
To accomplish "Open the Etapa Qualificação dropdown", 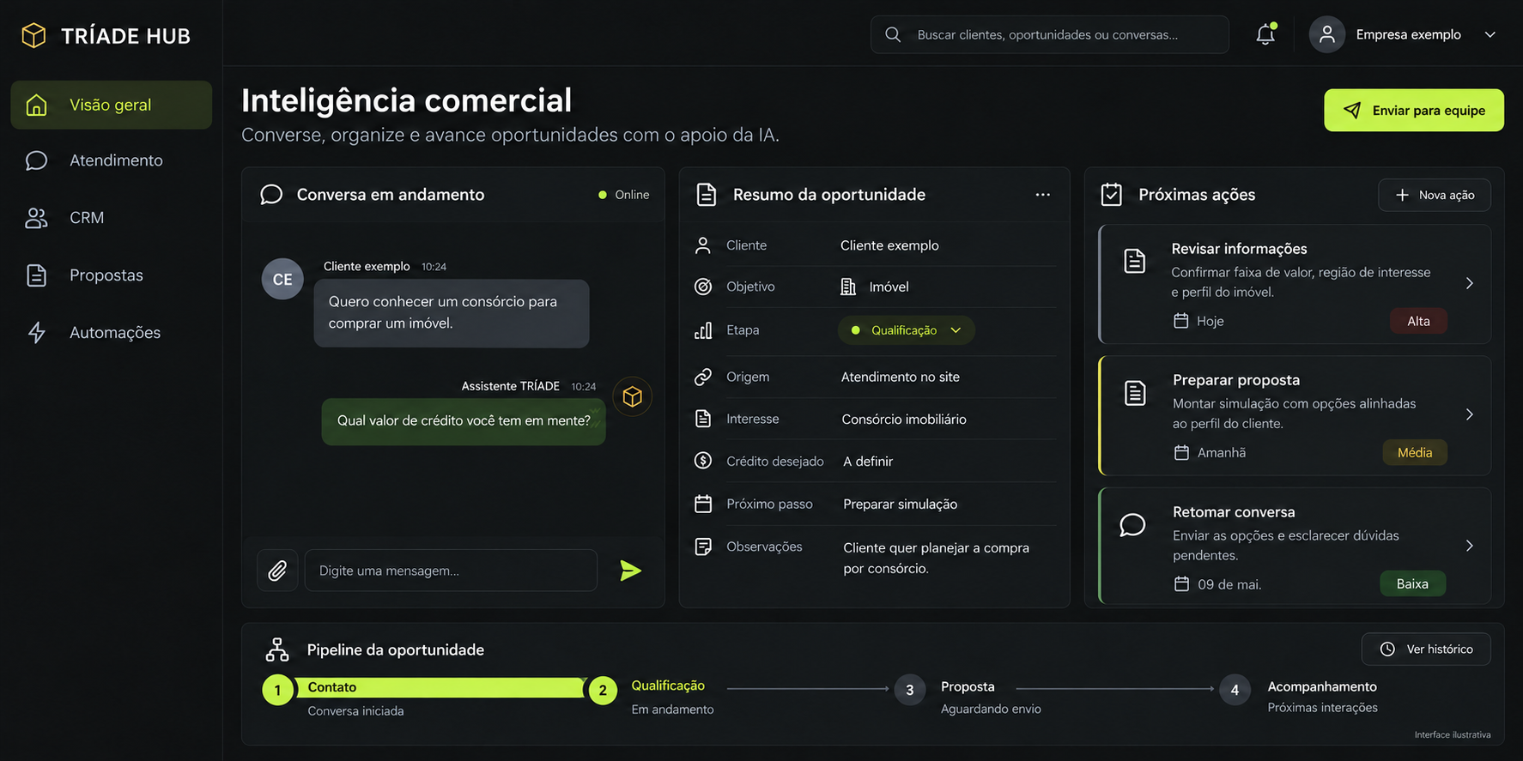I will click(x=906, y=330).
